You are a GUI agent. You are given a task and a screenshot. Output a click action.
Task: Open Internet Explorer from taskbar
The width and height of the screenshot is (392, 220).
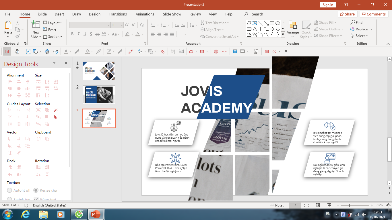point(26,214)
